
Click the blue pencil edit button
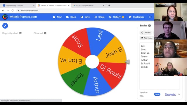[5, 26]
